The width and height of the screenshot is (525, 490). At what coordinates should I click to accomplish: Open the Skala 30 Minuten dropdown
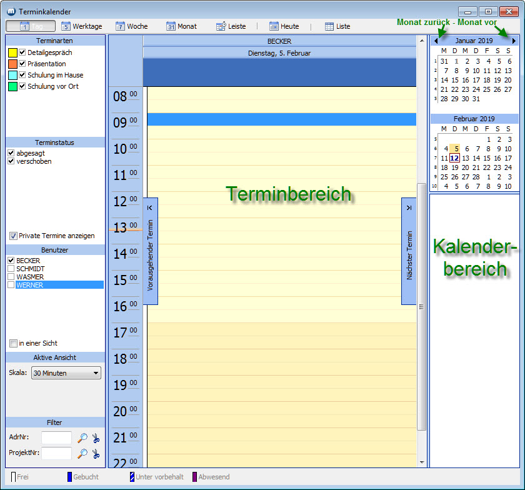(66, 373)
